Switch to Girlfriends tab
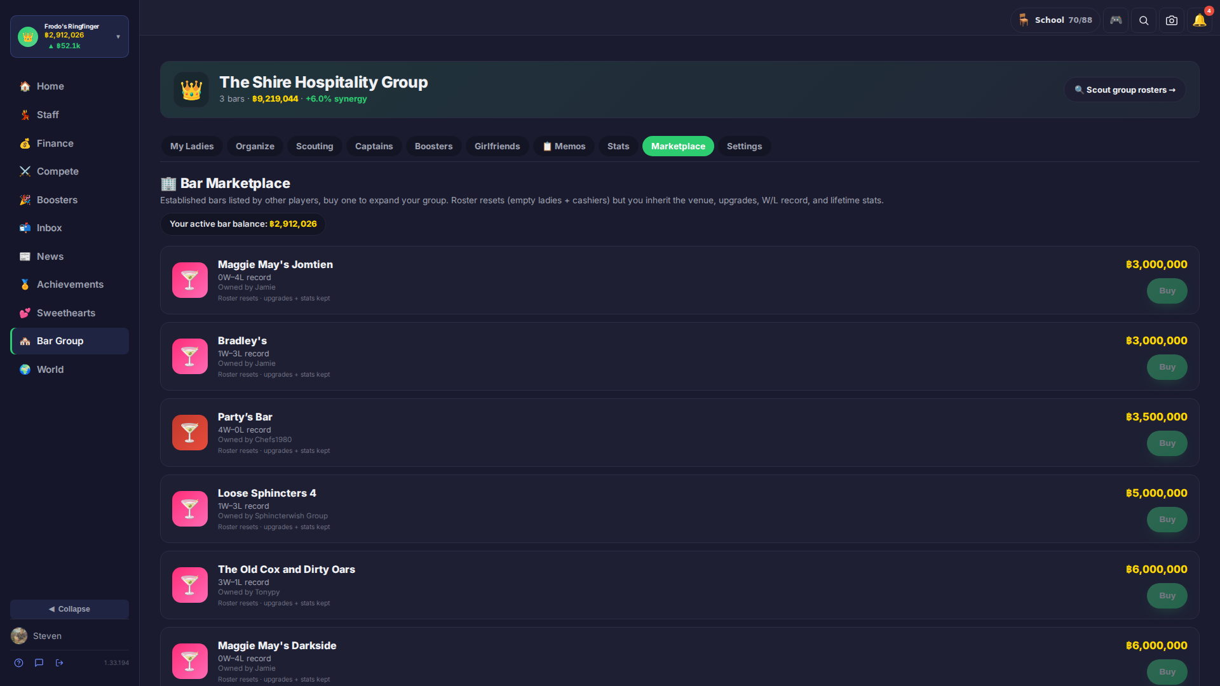 pyautogui.click(x=497, y=146)
